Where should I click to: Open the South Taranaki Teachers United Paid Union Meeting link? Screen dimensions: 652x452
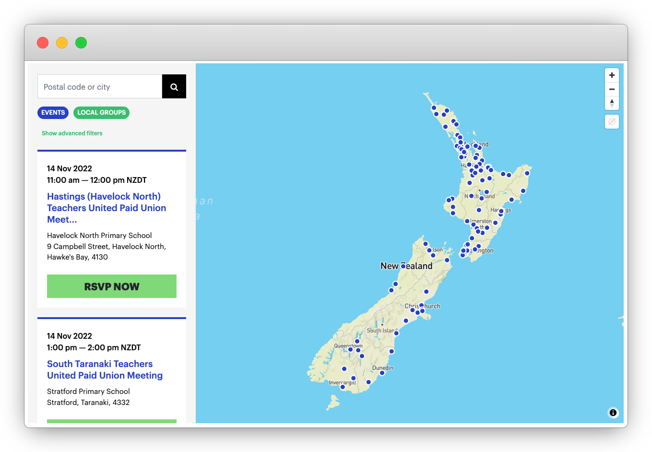[x=105, y=369]
